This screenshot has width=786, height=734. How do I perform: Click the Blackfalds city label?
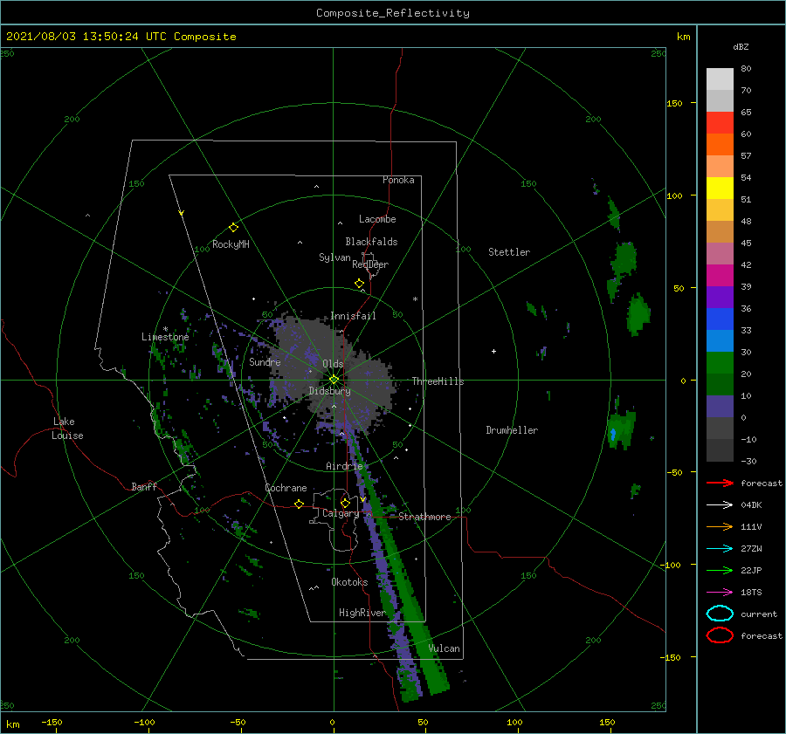point(371,242)
